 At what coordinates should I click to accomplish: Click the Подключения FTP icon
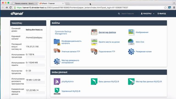94,51
